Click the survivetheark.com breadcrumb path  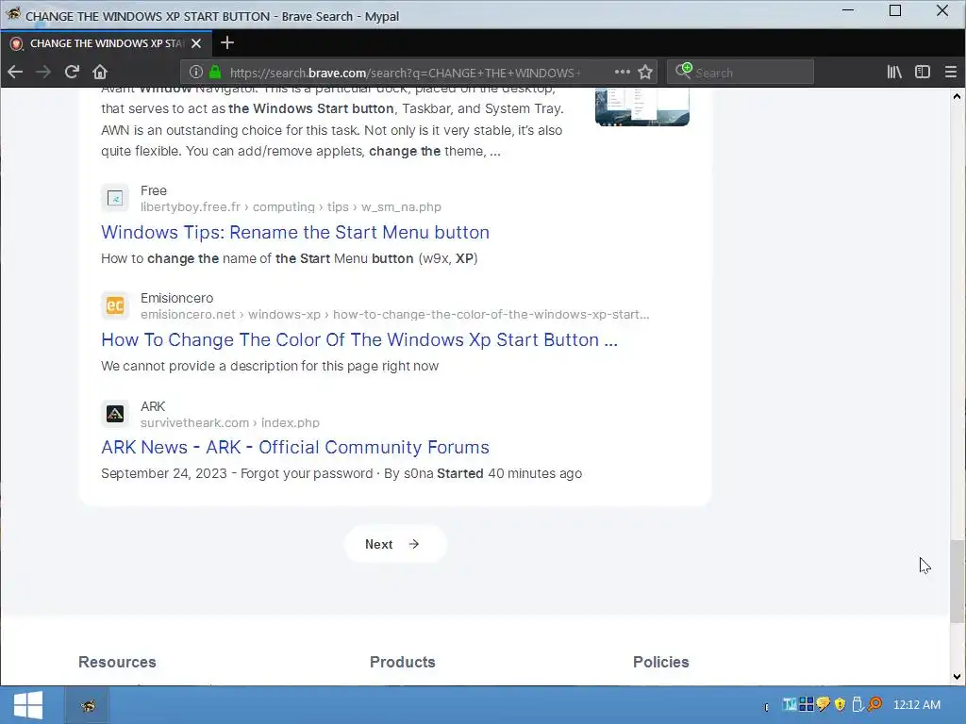coord(230,423)
